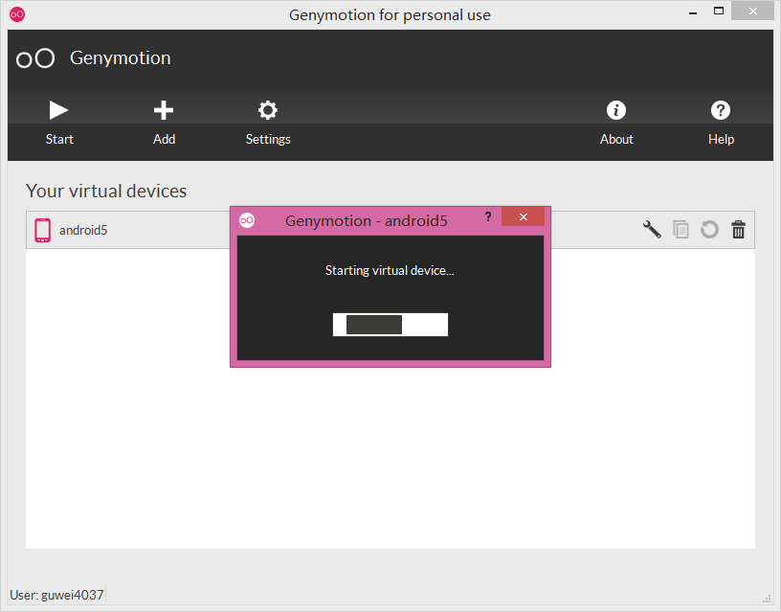Click the Add plus icon
This screenshot has height=612, width=781.
[164, 110]
